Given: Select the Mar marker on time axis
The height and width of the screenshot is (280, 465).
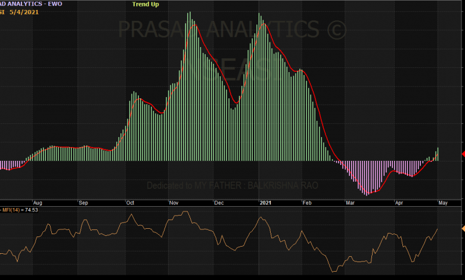Looking at the screenshot, I should [349, 203].
